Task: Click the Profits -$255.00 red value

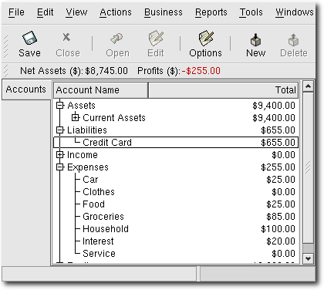Action: (201, 71)
